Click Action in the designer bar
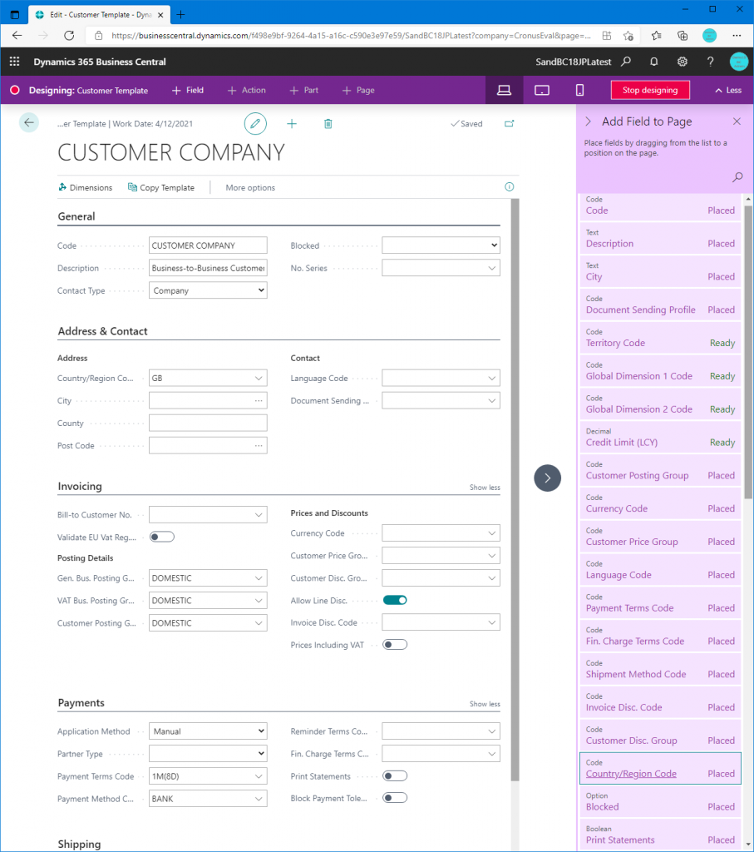The image size is (754, 852). pos(246,90)
